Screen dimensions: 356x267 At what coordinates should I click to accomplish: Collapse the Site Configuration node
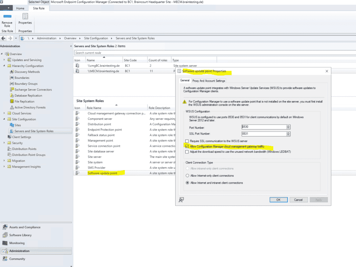pyautogui.click(x=4, y=119)
